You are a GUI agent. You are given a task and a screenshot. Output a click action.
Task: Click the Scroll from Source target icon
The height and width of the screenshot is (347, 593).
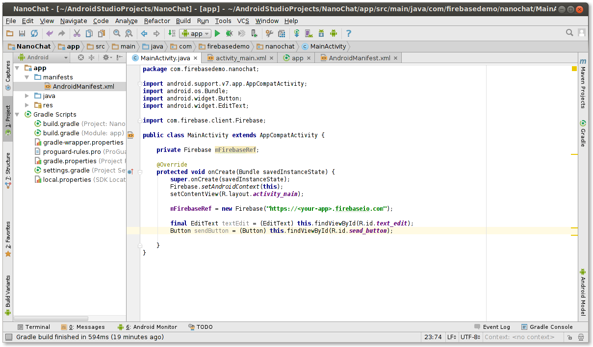(81, 57)
